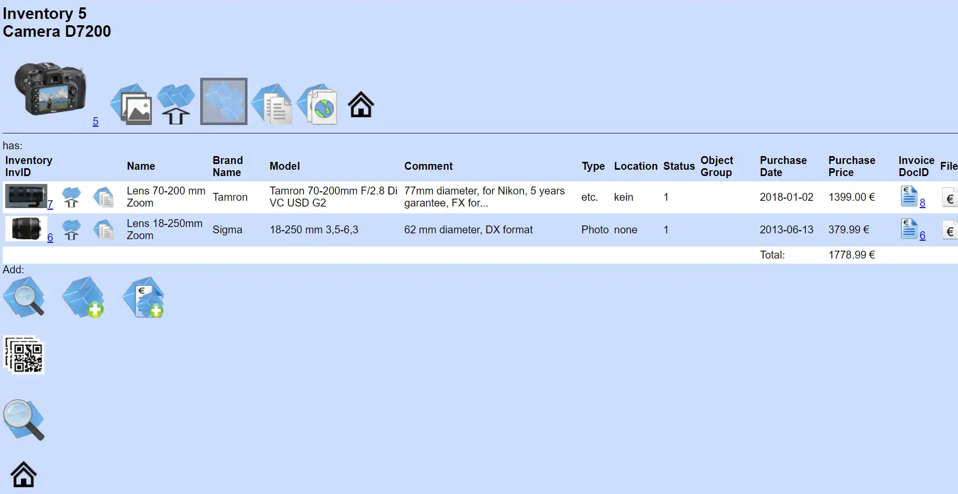Open documents icon in Lens 70-200 row
This screenshot has height=494, width=958.
[x=104, y=197]
